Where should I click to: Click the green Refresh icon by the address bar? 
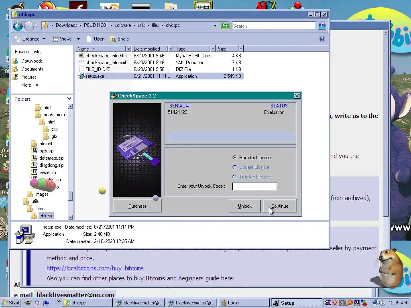[x=225, y=26]
